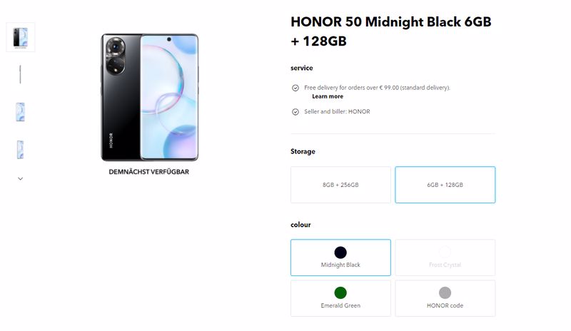This screenshot has height=331, width=571.
Task: View the thin side-profile thumbnail
Action: [21, 74]
